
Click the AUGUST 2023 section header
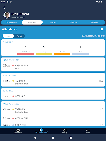point(9,75)
